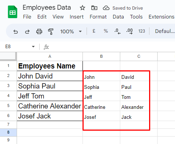This screenshot has width=175, height=144.
Task: Select row 4 header
Action: point(8,96)
